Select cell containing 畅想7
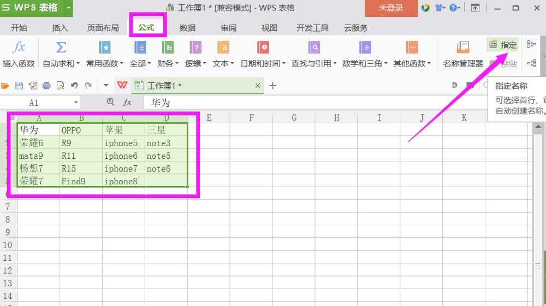546x306 pixels. coord(38,169)
